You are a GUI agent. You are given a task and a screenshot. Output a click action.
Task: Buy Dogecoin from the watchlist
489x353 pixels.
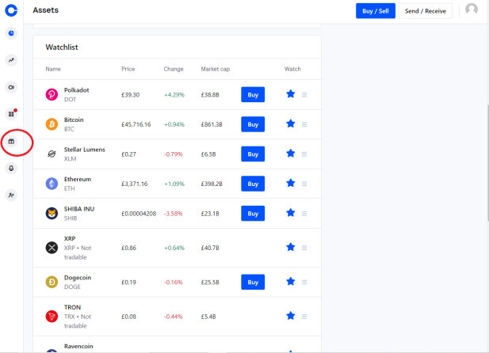(x=253, y=282)
